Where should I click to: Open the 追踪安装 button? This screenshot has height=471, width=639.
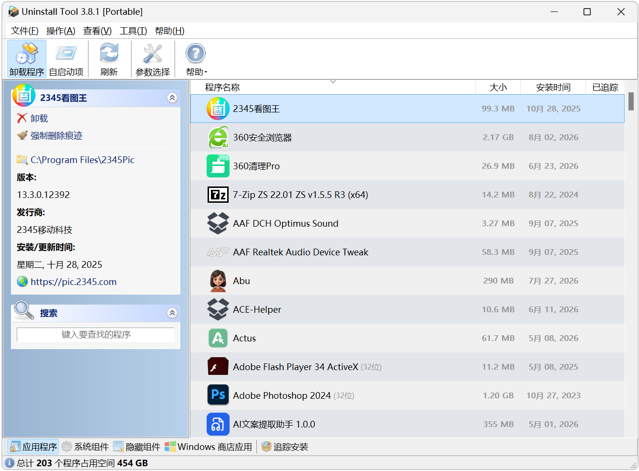click(x=285, y=447)
